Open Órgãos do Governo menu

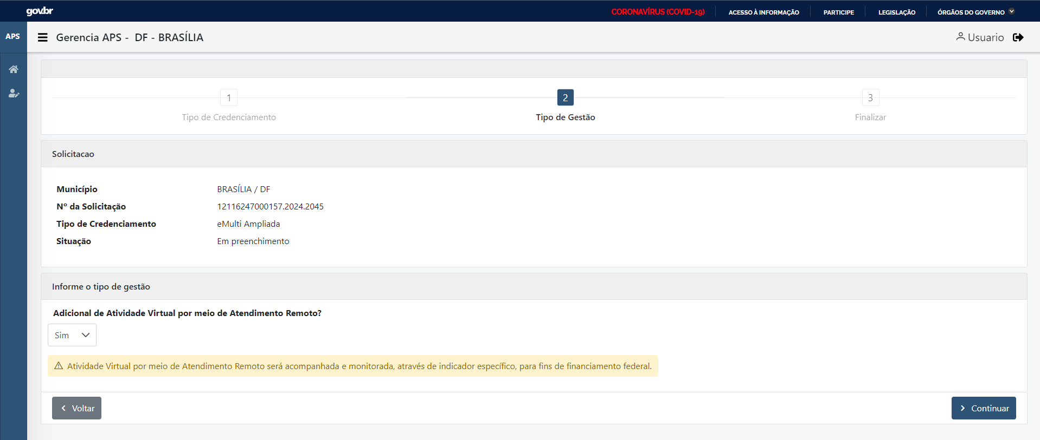pos(971,12)
